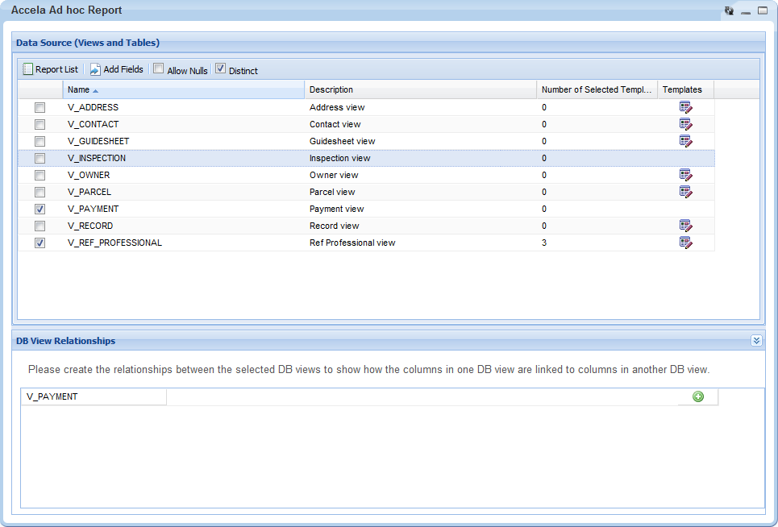
Task: Click templates icon in V_PARCEL row
Action: (x=685, y=192)
